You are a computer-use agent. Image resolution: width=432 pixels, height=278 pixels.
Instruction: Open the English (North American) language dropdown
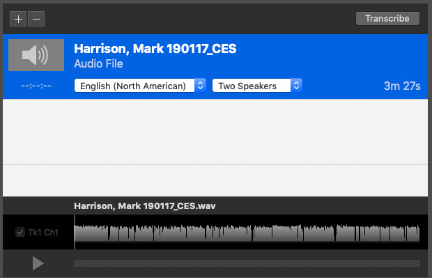click(139, 86)
